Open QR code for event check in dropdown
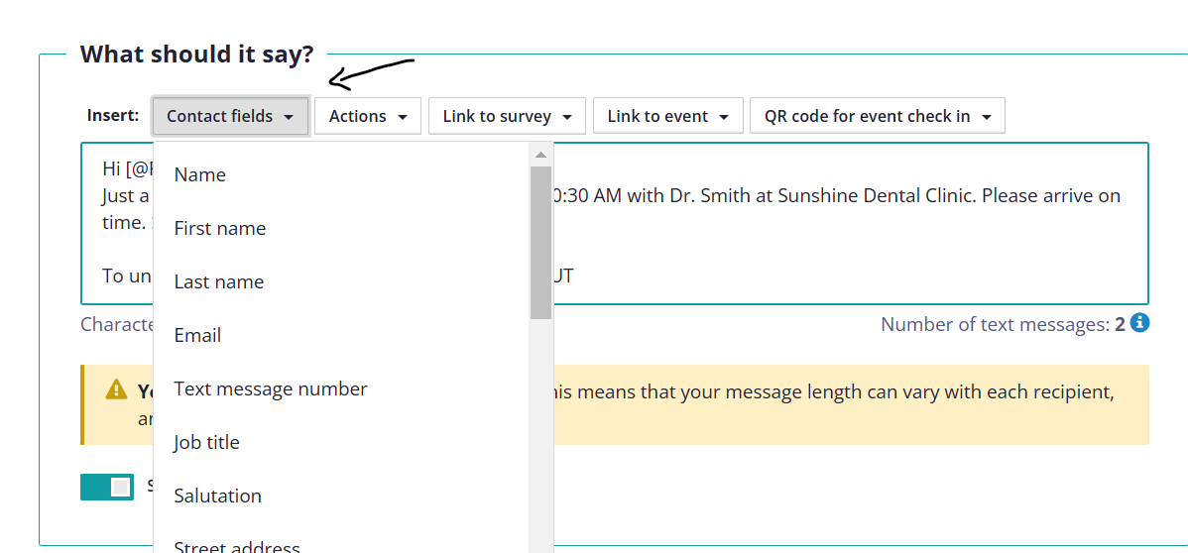 (x=878, y=116)
